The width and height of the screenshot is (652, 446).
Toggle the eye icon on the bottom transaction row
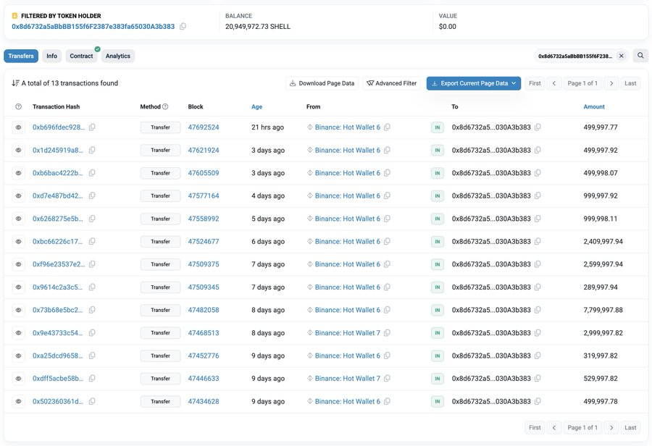pyautogui.click(x=17, y=400)
